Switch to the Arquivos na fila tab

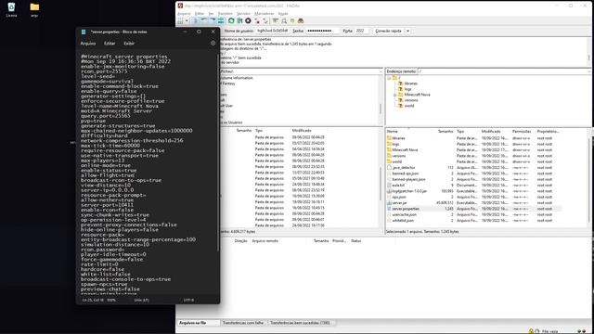198,323
